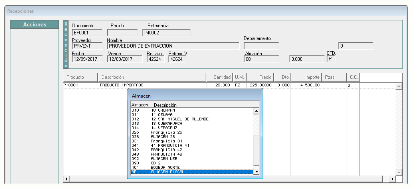Click the product grid scroll down arrow
Viewport: 412px width, 188px height.
click(399, 172)
